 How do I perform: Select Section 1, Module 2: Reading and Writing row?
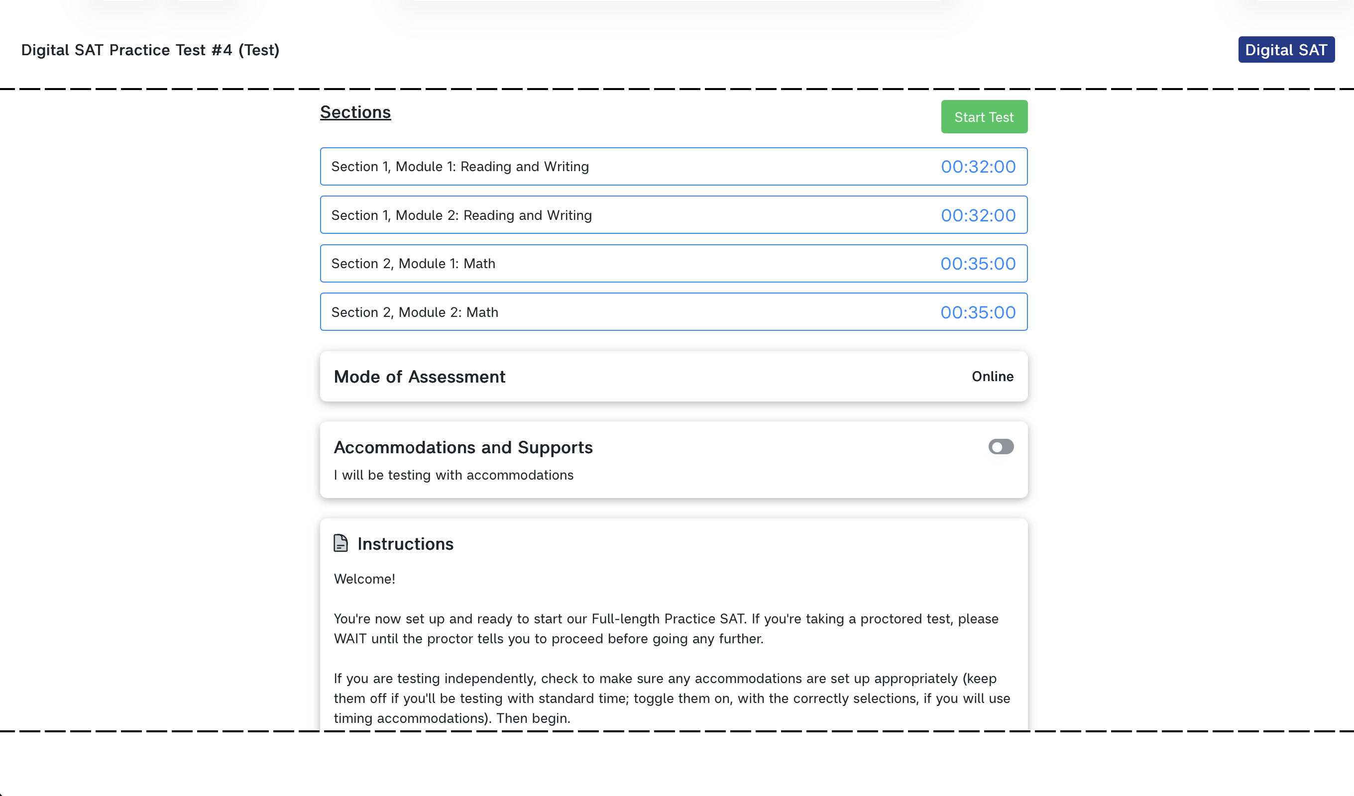(x=673, y=215)
